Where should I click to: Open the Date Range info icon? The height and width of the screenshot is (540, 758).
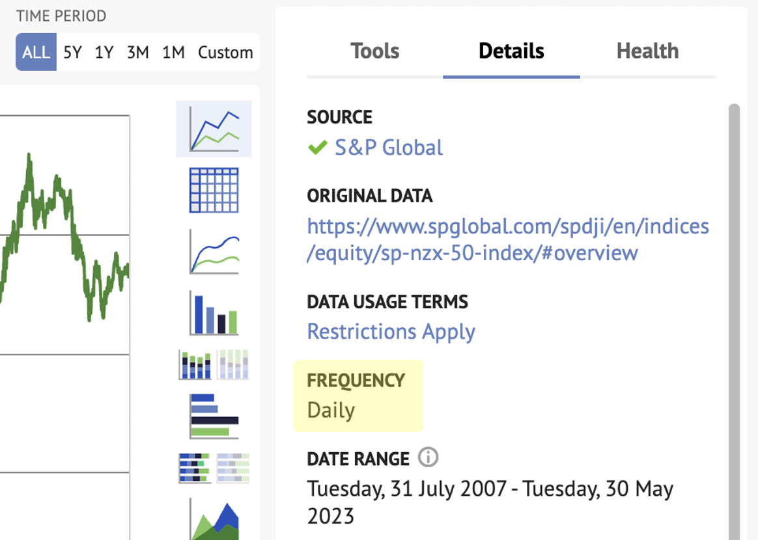[x=428, y=457]
